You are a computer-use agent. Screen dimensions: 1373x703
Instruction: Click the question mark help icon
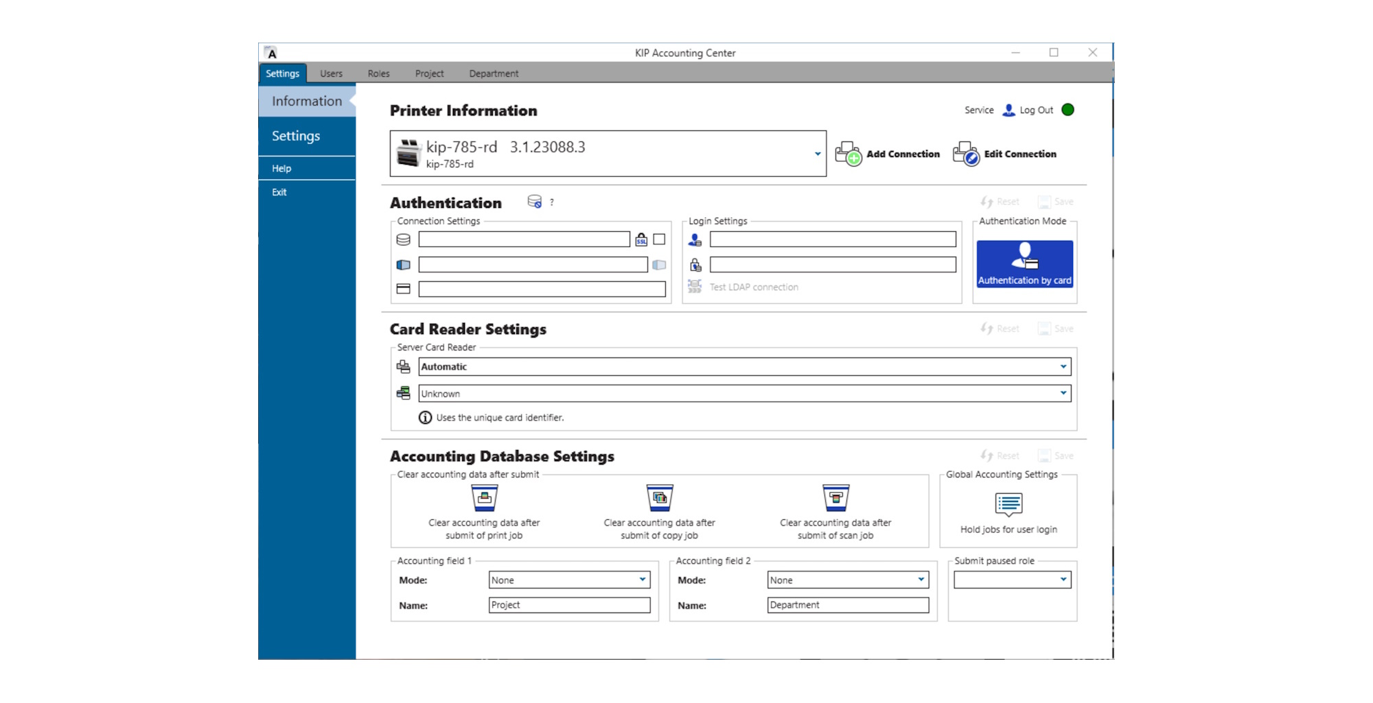pyautogui.click(x=552, y=202)
